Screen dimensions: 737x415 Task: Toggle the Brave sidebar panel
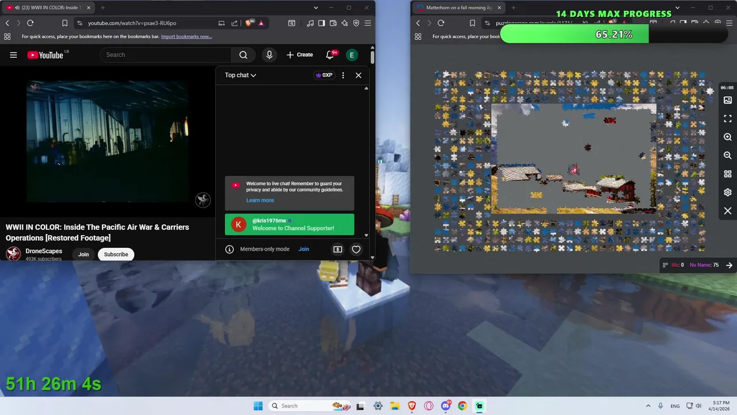321,23
